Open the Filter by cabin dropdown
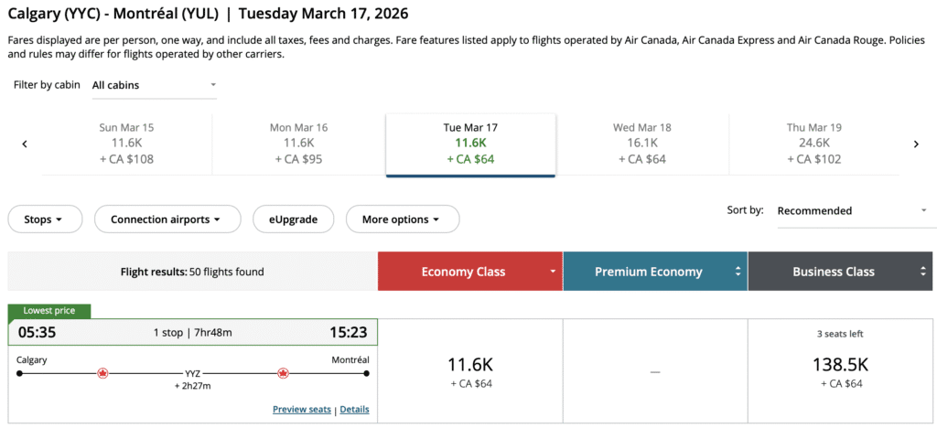 154,85
